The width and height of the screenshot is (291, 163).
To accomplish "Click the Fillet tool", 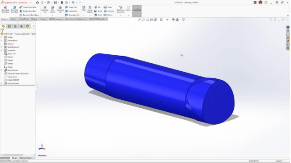I will 84,8.
